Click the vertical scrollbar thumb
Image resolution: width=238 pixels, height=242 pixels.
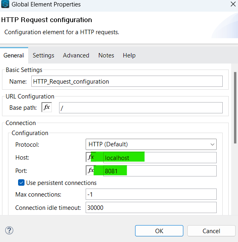(x=235, y=108)
